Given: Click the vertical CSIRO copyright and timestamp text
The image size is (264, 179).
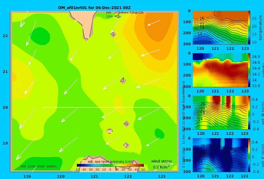Looking at the screenshot, I should (x=183, y=124).
